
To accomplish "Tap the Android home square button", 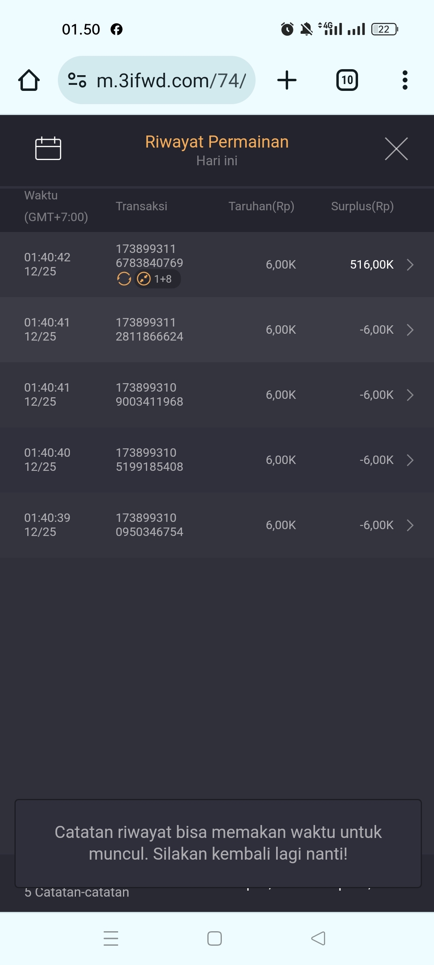I will point(215,938).
